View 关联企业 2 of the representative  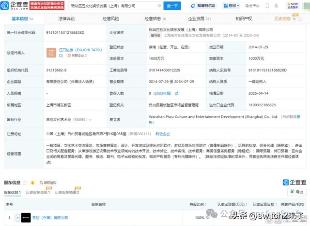(77, 56)
